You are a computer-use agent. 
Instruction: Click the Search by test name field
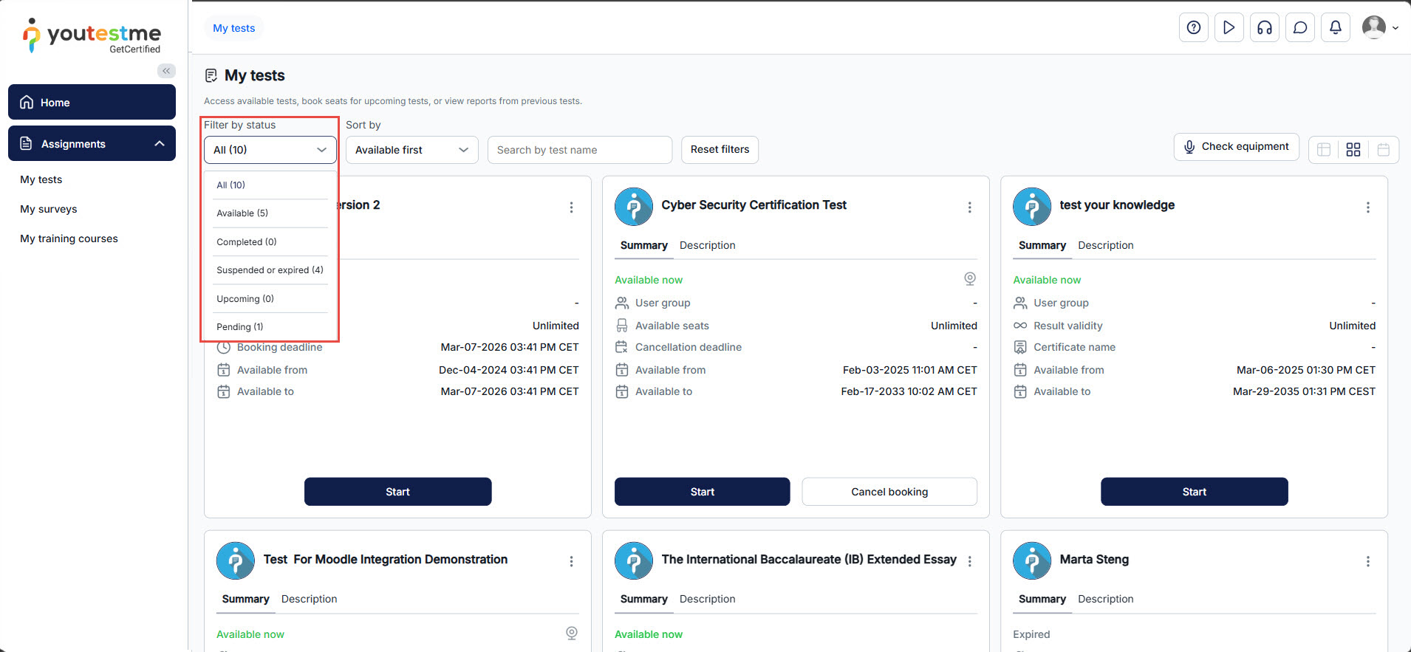(x=579, y=150)
